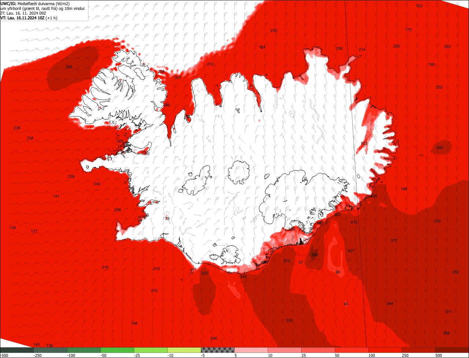This screenshot has width=469, height=358.
Task: Click the value 147 in the western sea
Action: click(56, 196)
